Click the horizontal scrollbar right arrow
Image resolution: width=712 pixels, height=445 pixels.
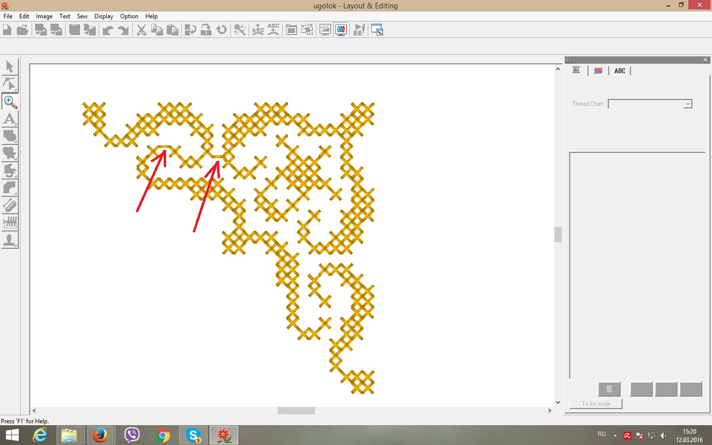click(550, 410)
